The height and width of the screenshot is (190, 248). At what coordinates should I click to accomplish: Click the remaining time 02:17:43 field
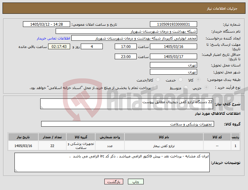[59, 46]
